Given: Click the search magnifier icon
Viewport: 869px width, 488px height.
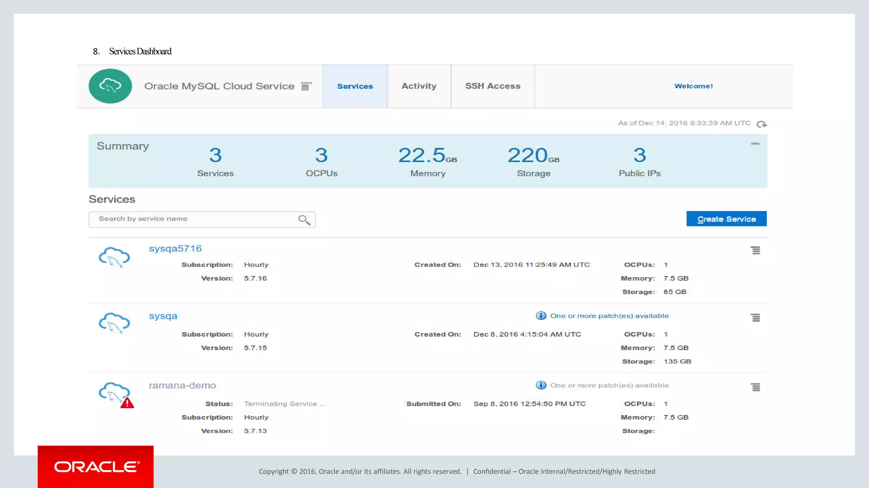Looking at the screenshot, I should pos(304,220).
